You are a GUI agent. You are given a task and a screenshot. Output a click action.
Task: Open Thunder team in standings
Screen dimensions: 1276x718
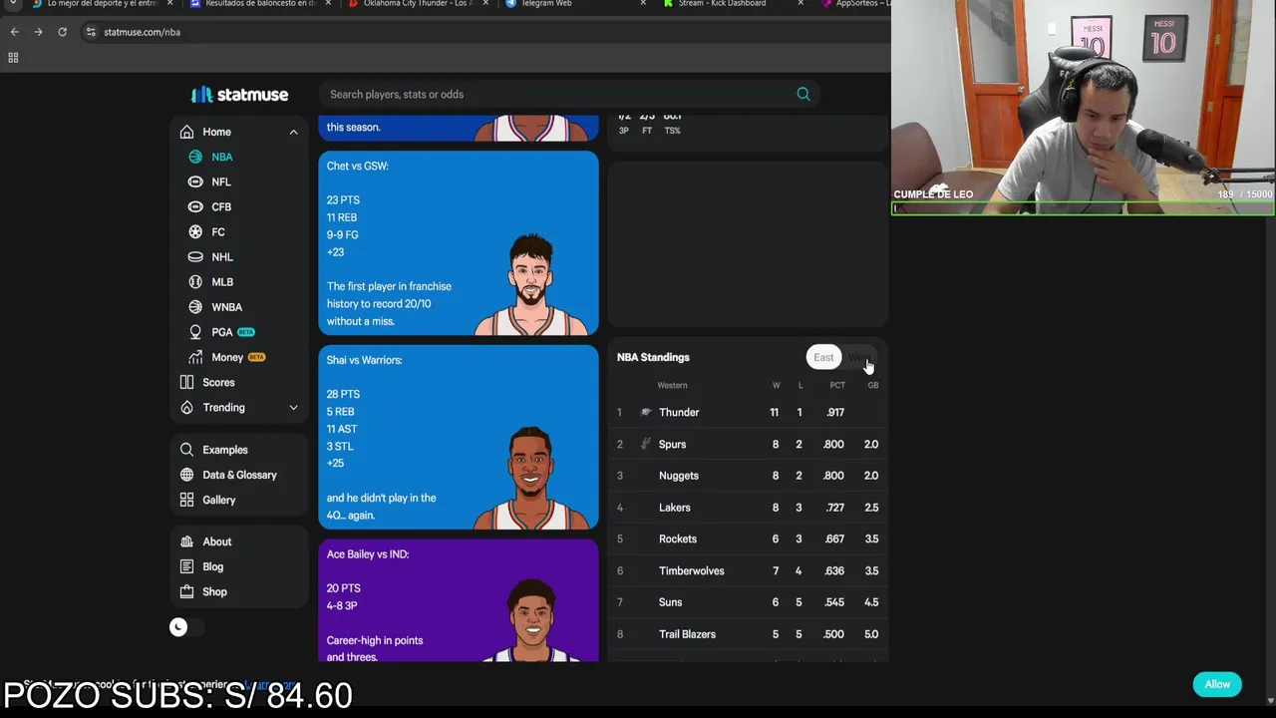click(679, 412)
